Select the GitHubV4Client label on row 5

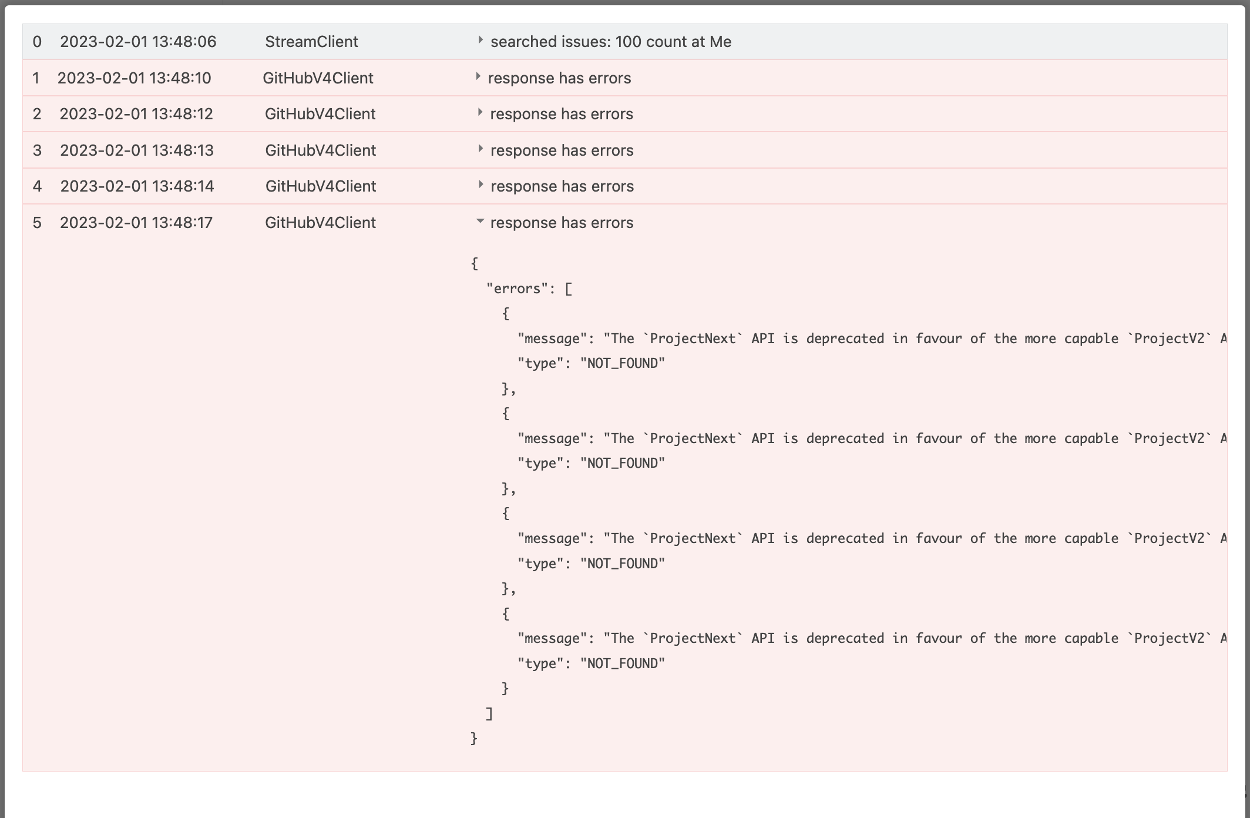(x=320, y=222)
